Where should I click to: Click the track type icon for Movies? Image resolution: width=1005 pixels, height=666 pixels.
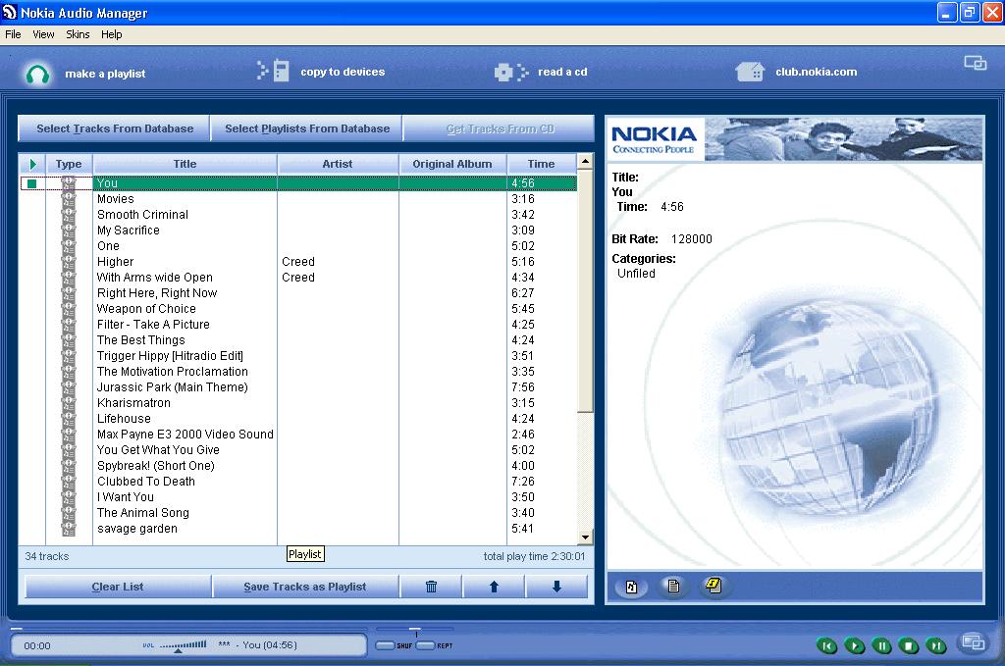69,199
